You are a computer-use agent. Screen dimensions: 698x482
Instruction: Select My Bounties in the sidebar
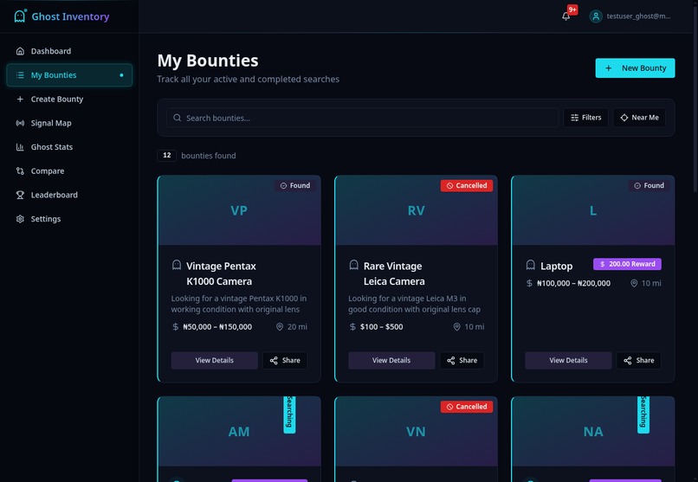[69, 75]
